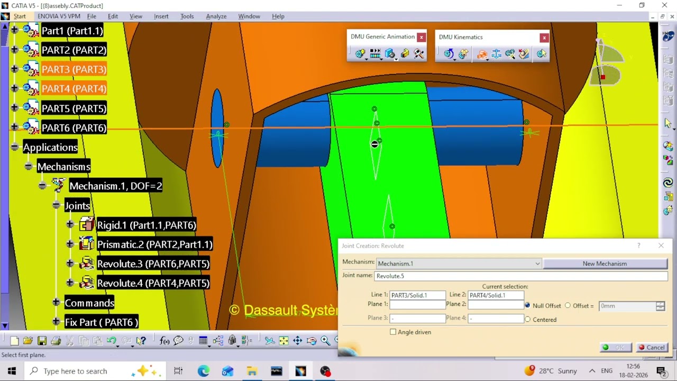Click the Print icon in bottom toolbar
Screen dimensions: 677x381
[56, 341]
